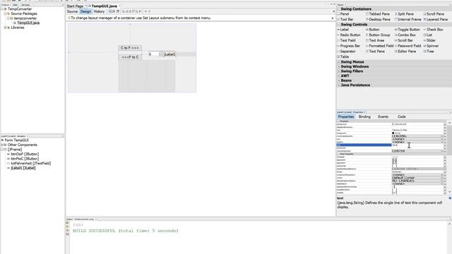Open the History editor view
The width and height of the screenshot is (452, 254).
tap(99, 11)
